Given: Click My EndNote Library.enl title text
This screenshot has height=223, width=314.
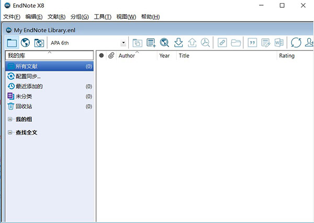Looking at the screenshot, I should [44, 30].
